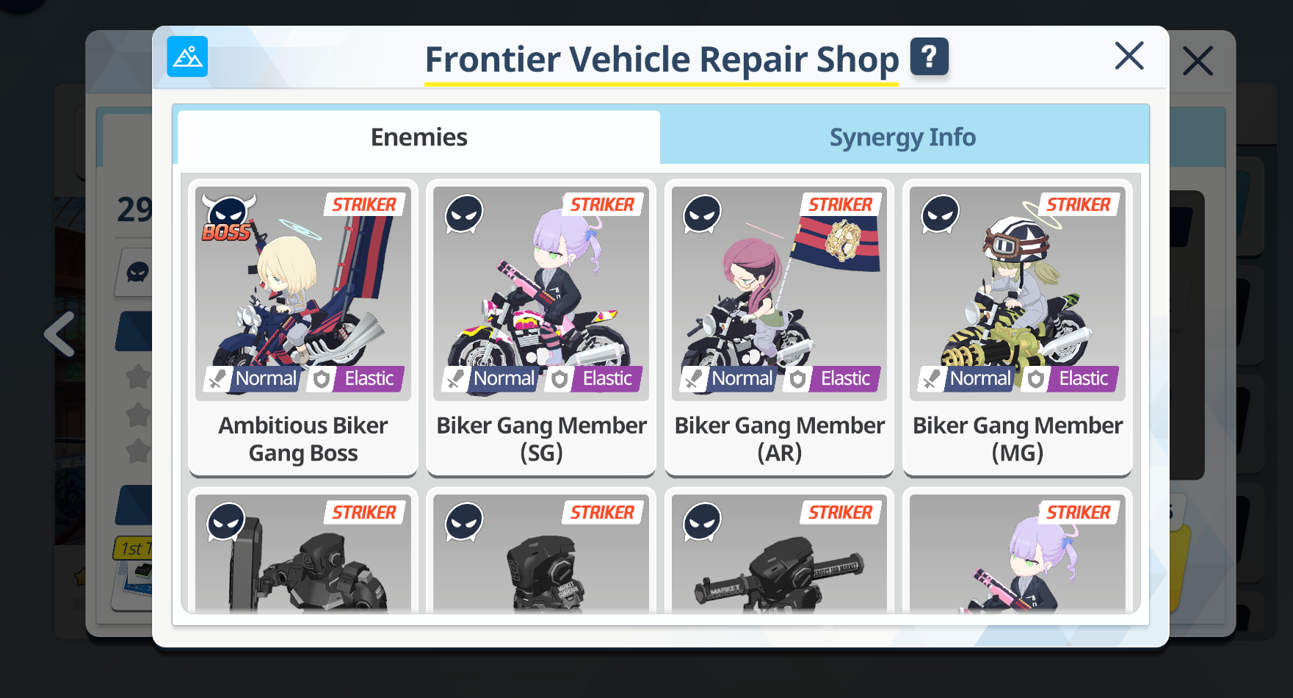The height and width of the screenshot is (698, 1293).
Task: Open the Biker Gang Member (MG) card
Action: click(1017, 328)
